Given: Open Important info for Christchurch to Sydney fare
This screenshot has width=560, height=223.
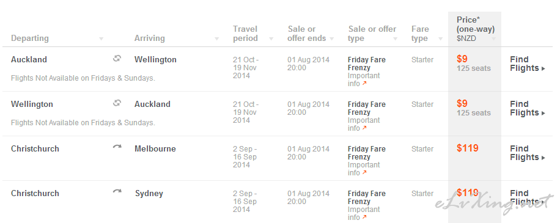Looking at the screenshot, I should 364,213.
